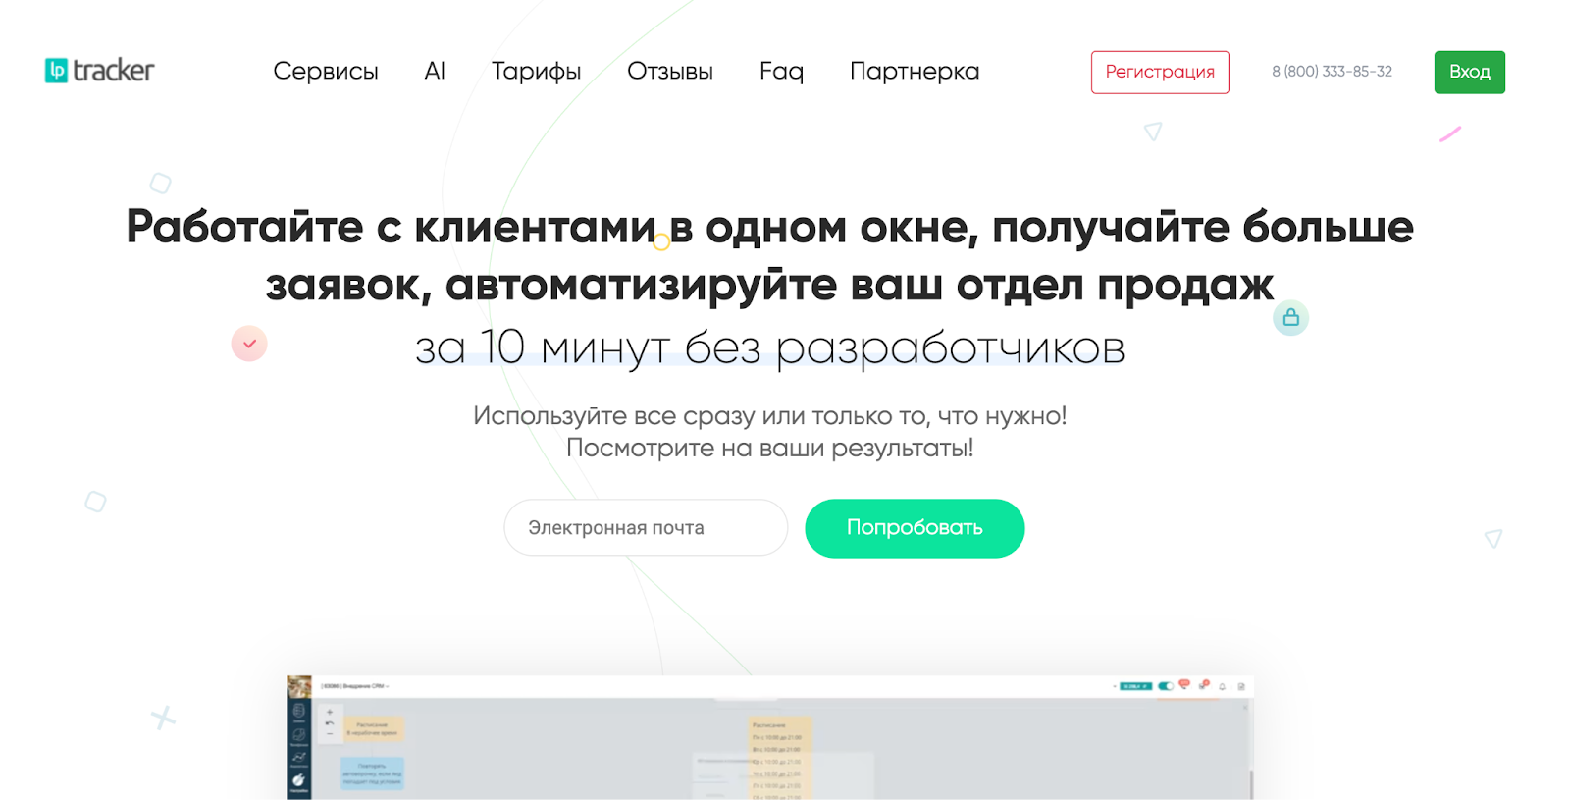This screenshot has height=800, width=1570.
Task: Click the text "Используйте все сразу или только то, что нужно!"
Action: point(770,416)
